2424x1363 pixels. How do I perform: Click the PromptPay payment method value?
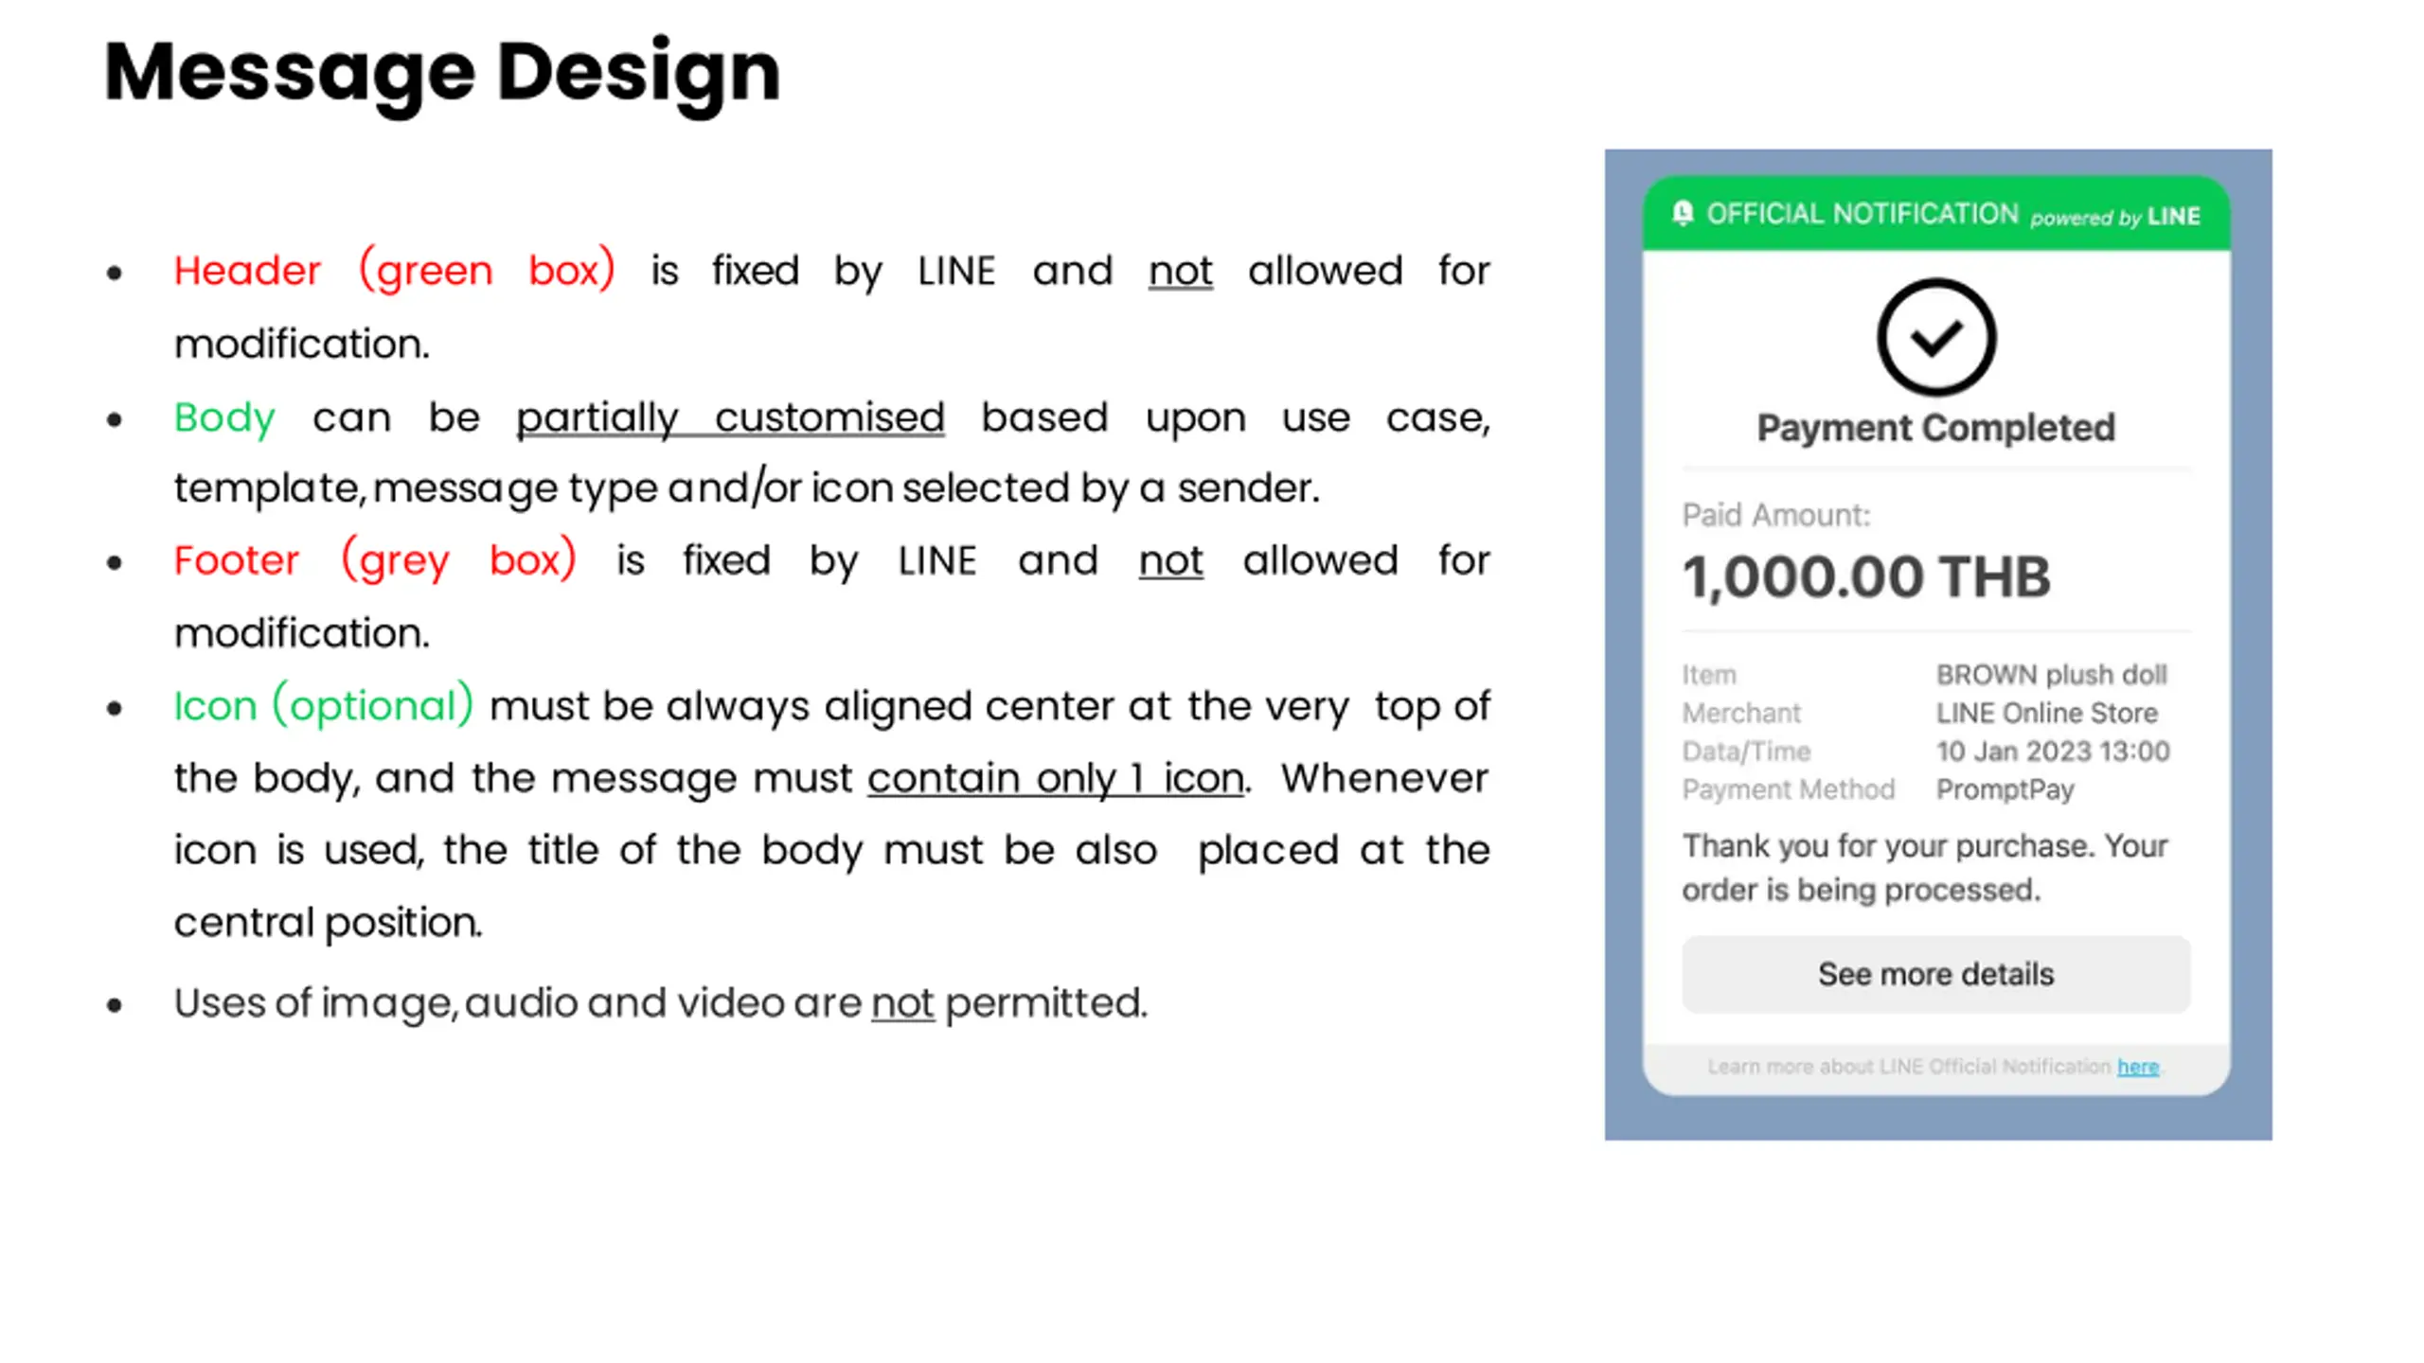click(2005, 789)
